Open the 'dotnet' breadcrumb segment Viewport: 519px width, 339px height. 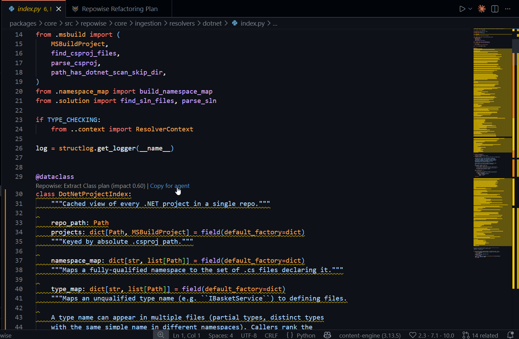tap(212, 23)
